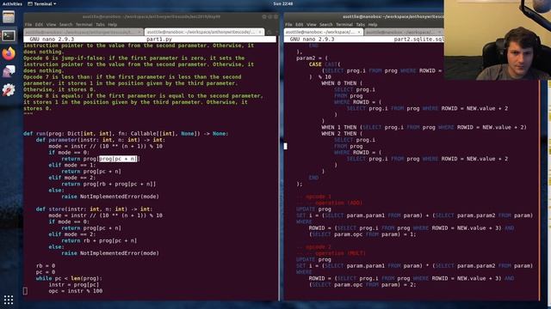Viewport: 551px width, 309px height.
Task: Click right terminal window title bar
Action: [x=363, y=16]
